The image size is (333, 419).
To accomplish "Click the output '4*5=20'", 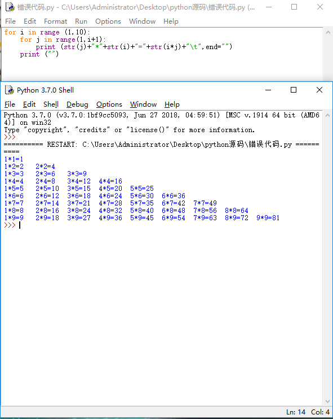I will click(110, 189).
